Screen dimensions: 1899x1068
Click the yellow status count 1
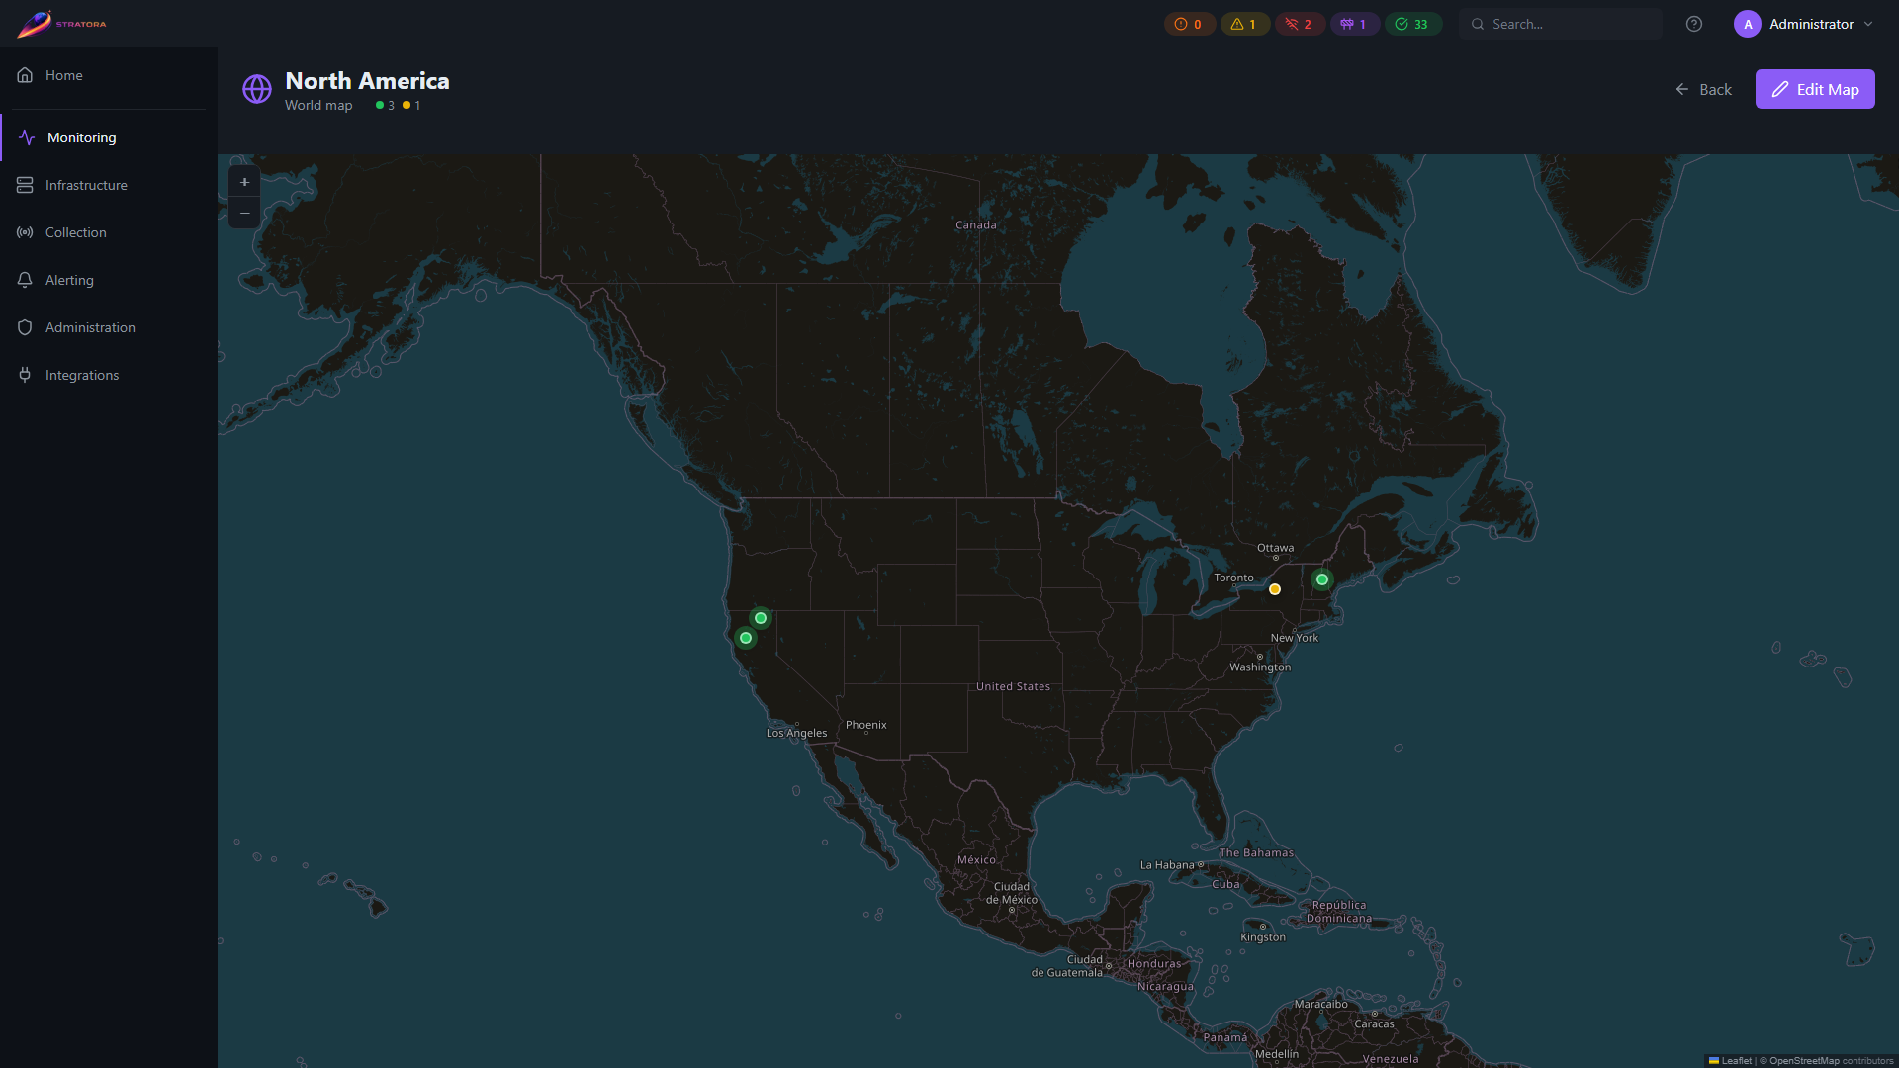(x=411, y=106)
